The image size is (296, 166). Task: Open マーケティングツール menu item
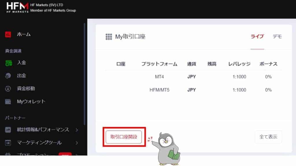[39, 143]
